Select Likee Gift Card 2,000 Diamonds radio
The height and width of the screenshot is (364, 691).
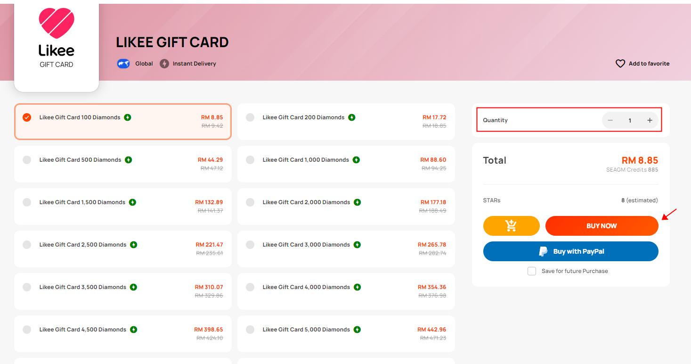pos(250,202)
